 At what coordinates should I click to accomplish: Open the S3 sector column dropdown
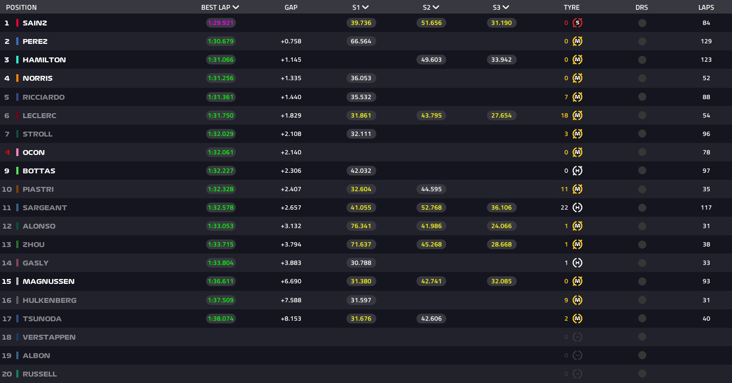(x=505, y=8)
